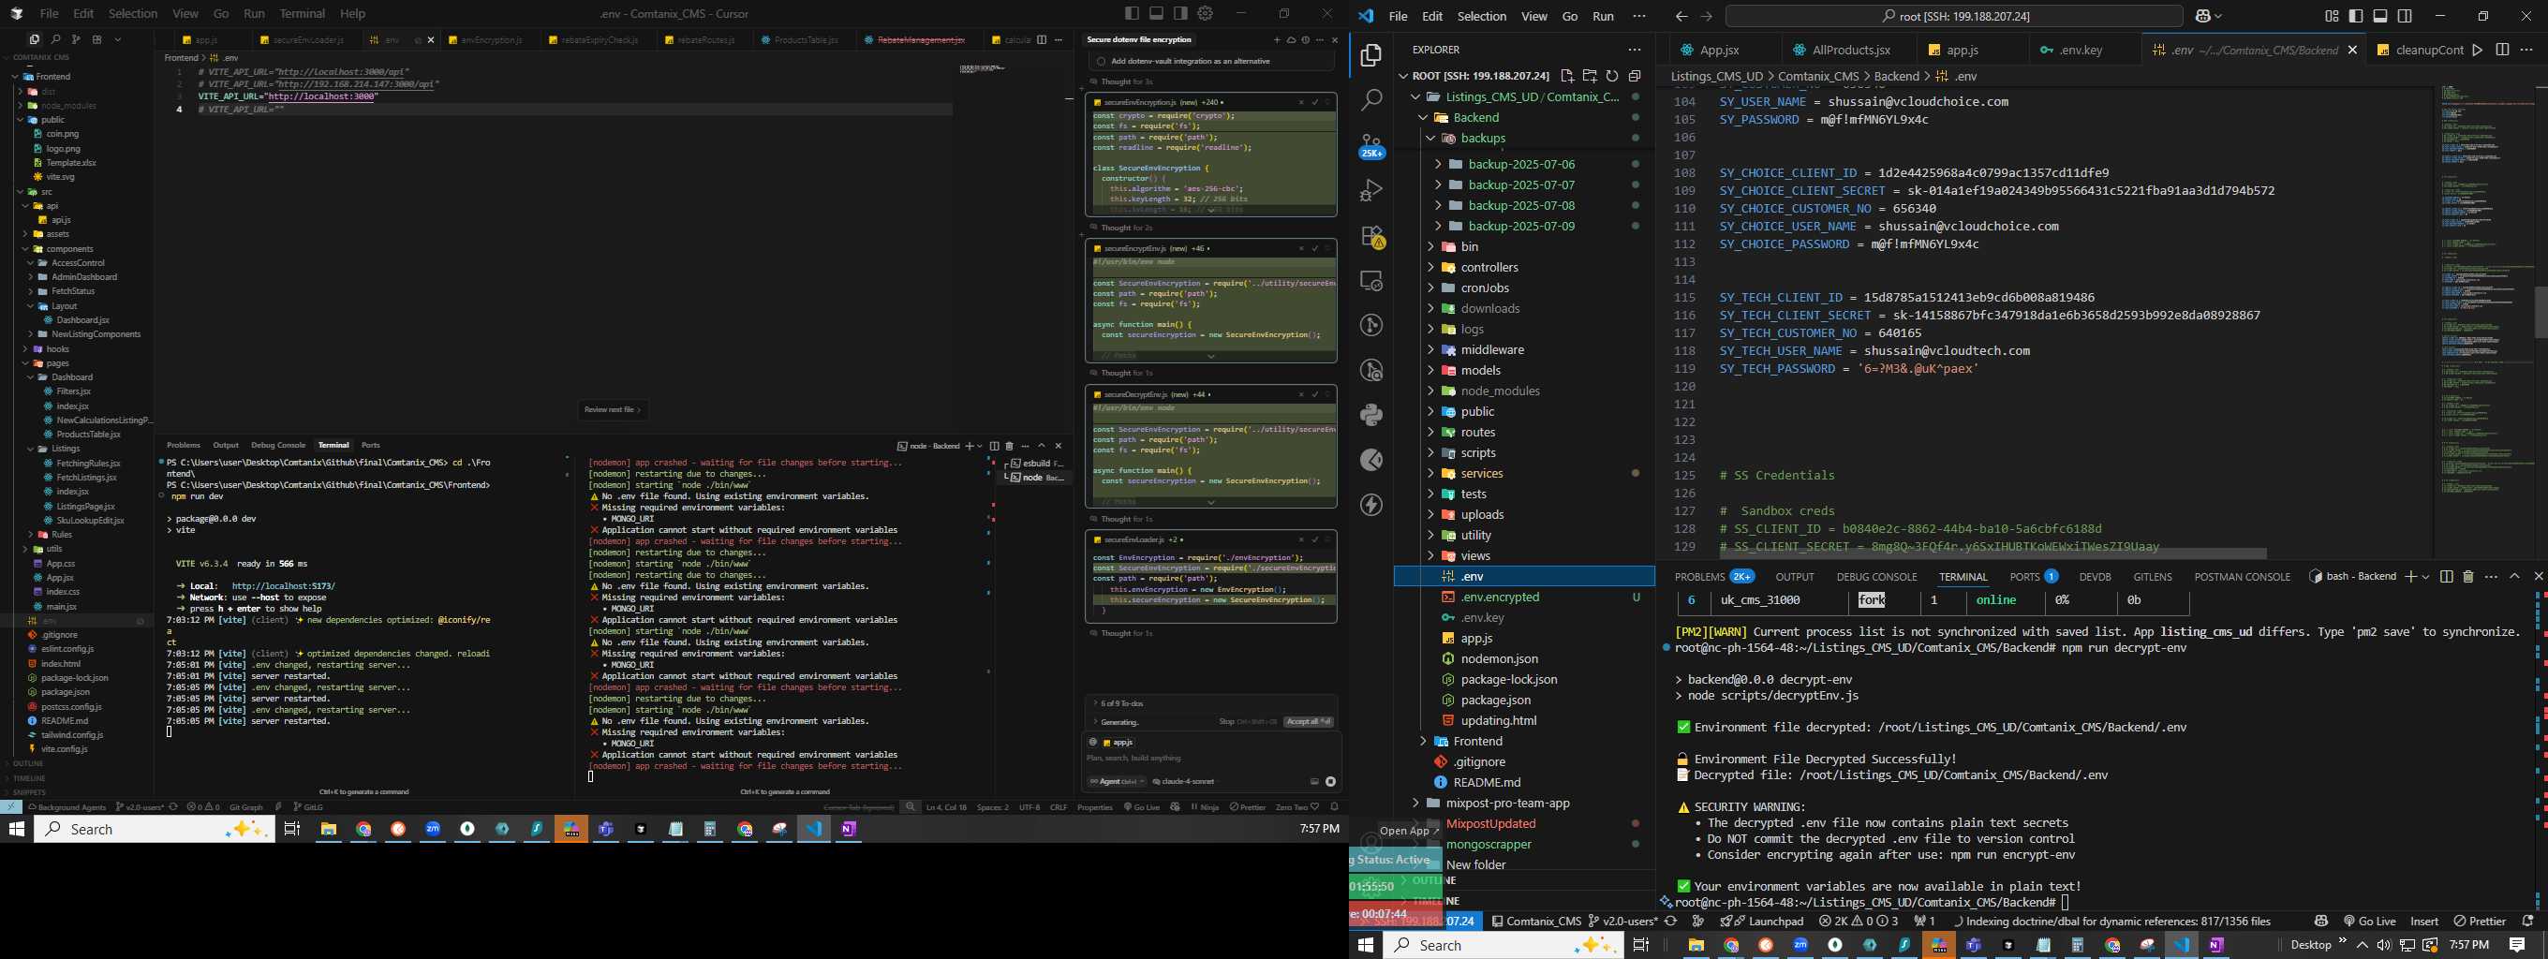Open Terminal menu in Cursor menu bar
This screenshot has height=959, width=2548.
(303, 14)
